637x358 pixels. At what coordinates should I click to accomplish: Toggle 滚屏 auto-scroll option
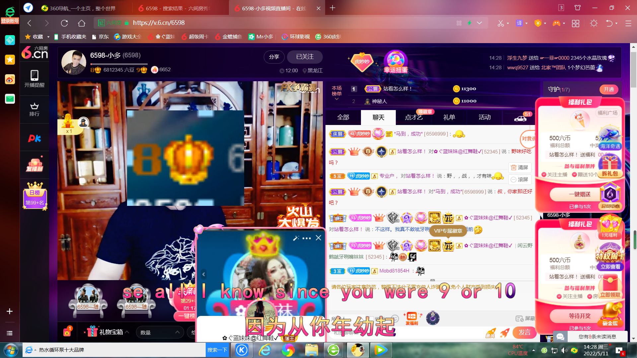point(520,179)
